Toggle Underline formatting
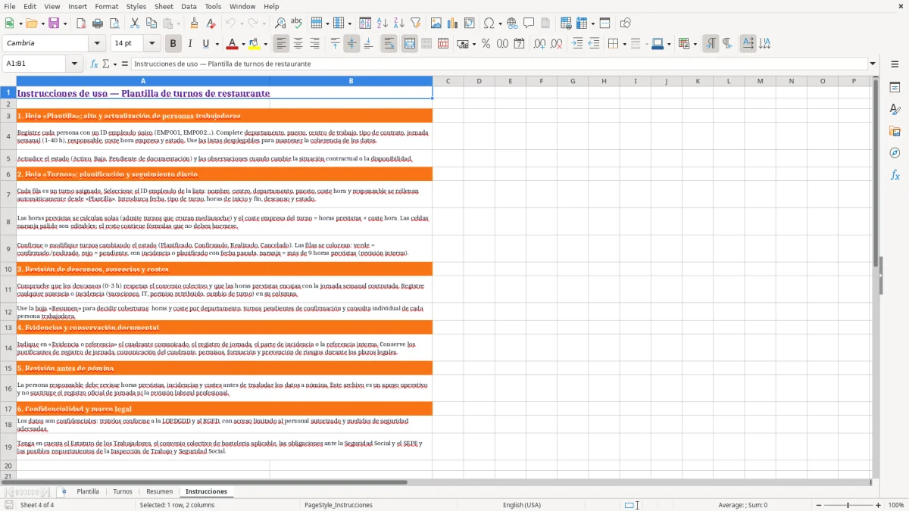 pyautogui.click(x=205, y=44)
